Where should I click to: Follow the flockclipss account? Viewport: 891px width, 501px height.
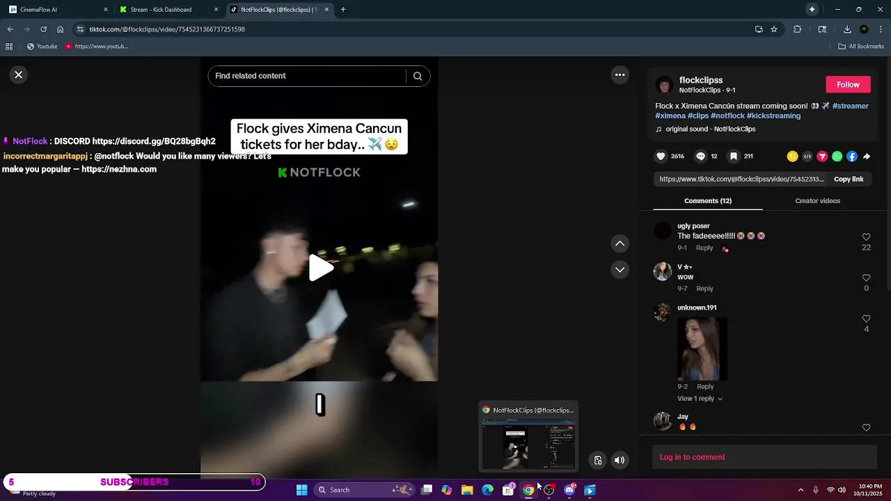click(x=848, y=84)
